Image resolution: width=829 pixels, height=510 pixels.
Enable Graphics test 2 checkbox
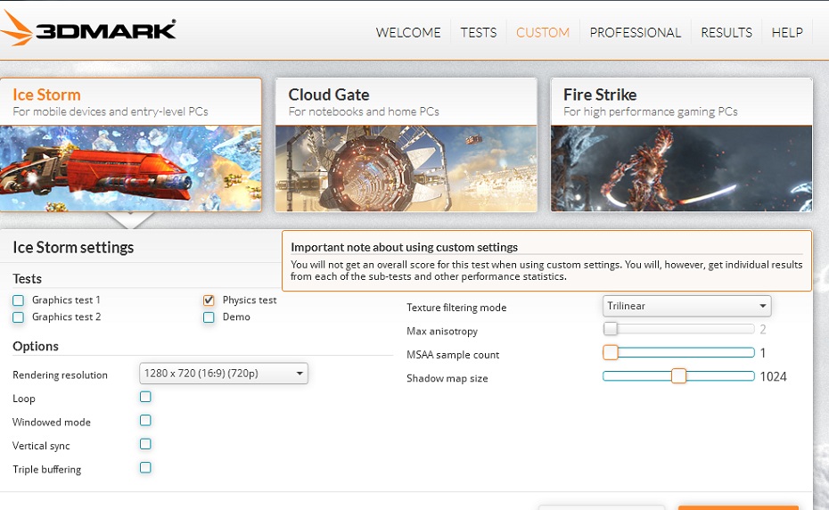pyautogui.click(x=19, y=317)
